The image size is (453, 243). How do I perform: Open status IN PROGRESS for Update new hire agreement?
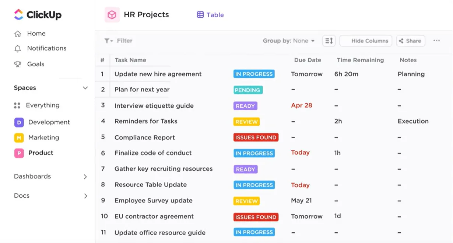[254, 74]
